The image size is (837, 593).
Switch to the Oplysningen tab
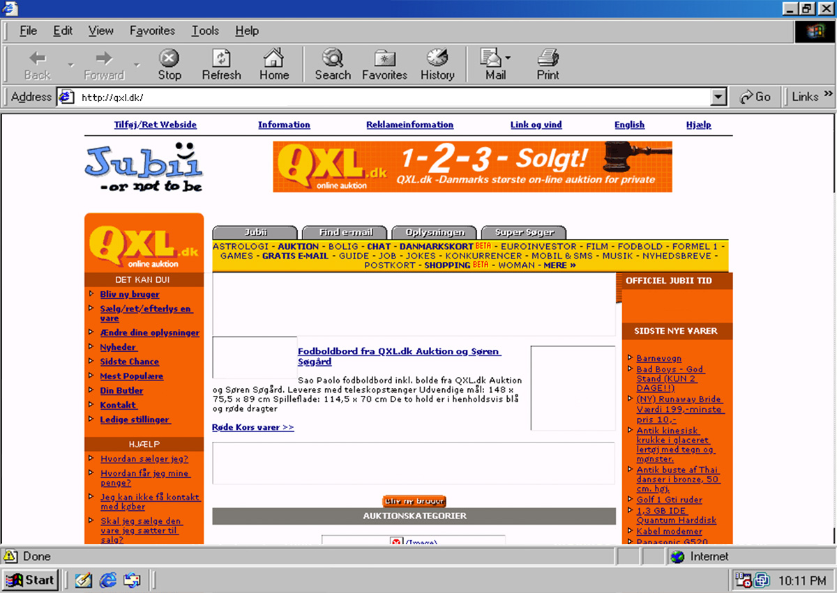tap(434, 233)
